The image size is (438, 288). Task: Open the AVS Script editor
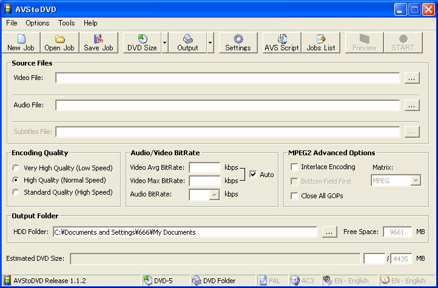[282, 42]
